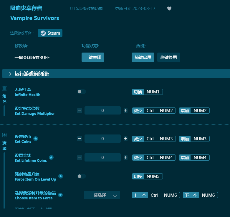Click the Steam logo icon

coord(43,33)
